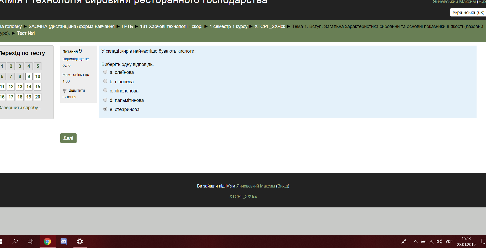Expand the hidden system tray icons chevron
This screenshot has width=486, height=248.
coord(415,241)
